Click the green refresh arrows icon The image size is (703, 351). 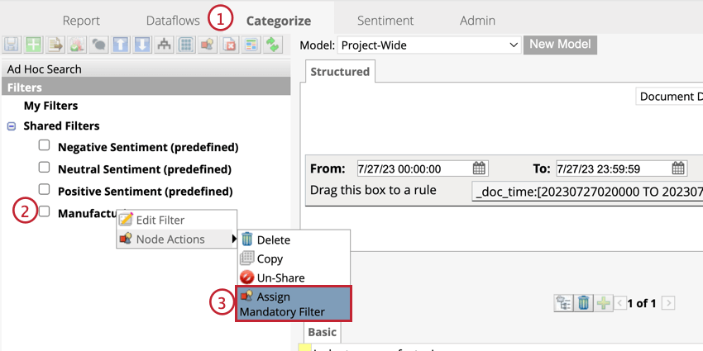[273, 45]
